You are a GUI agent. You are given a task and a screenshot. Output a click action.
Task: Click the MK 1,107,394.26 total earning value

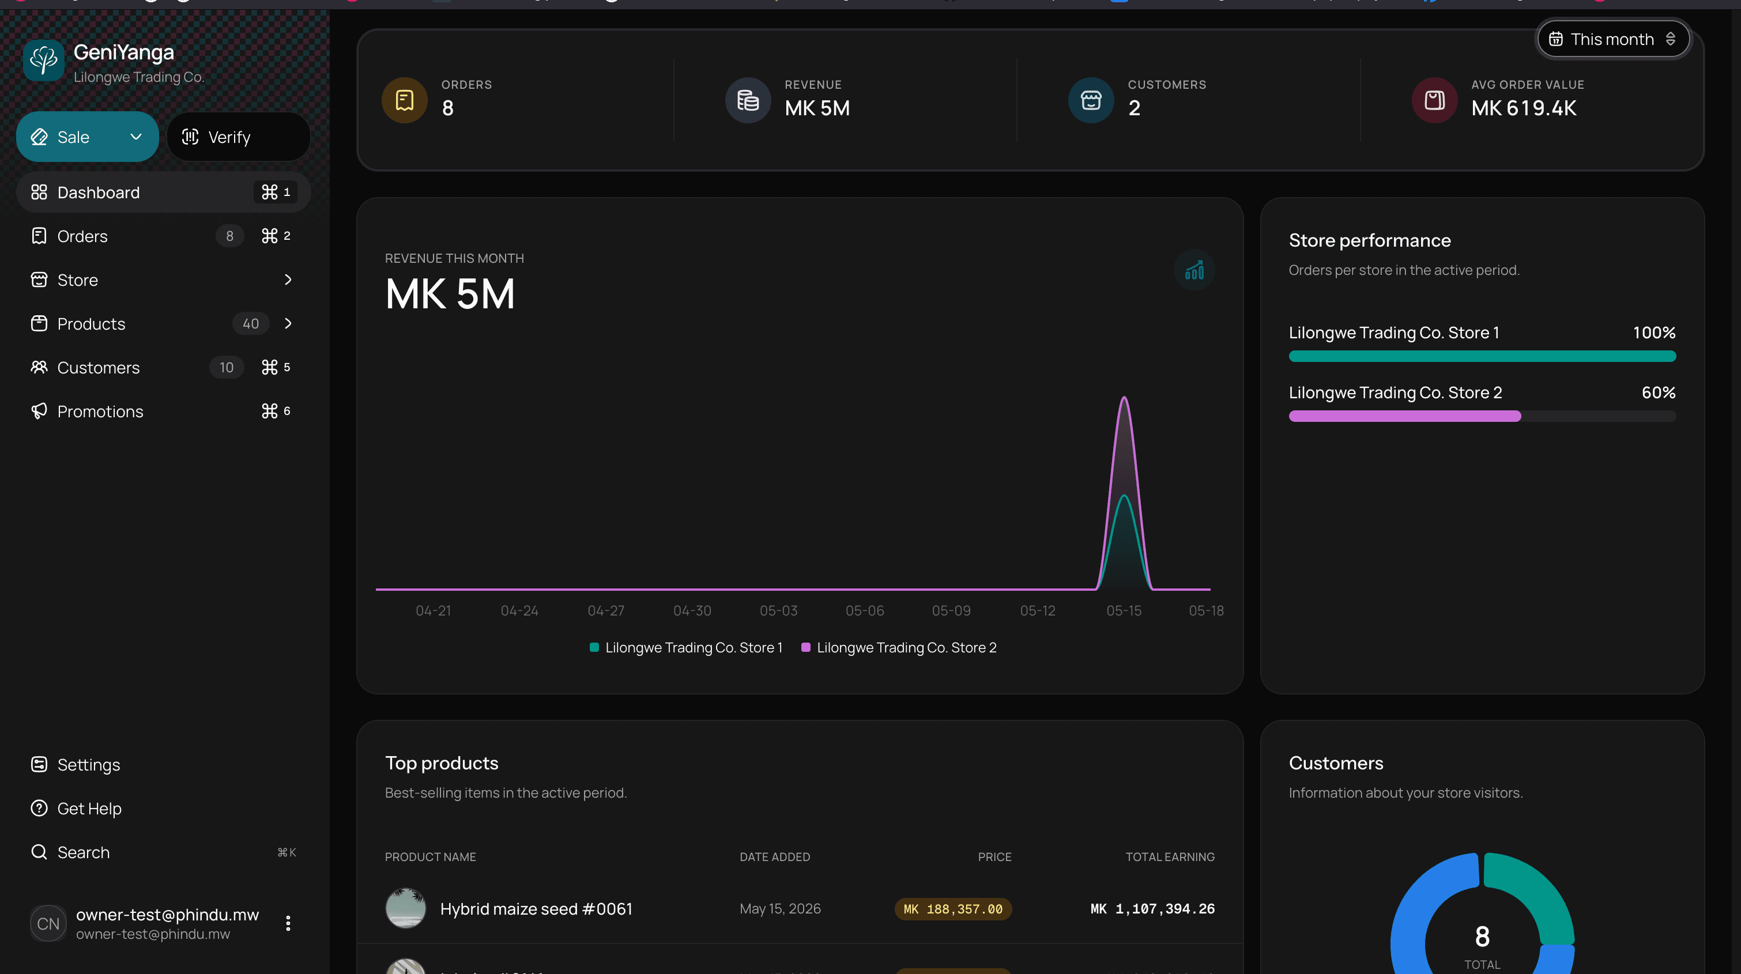click(1152, 909)
